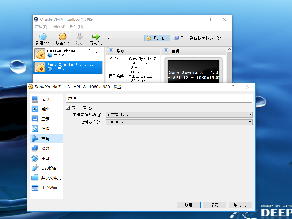
Task: Open the 系统 settings category
Action: pyautogui.click(x=46, y=109)
